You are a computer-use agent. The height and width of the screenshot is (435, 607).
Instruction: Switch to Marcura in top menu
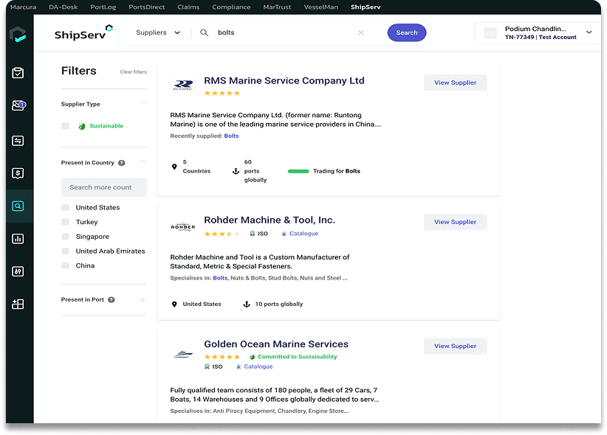coord(23,7)
